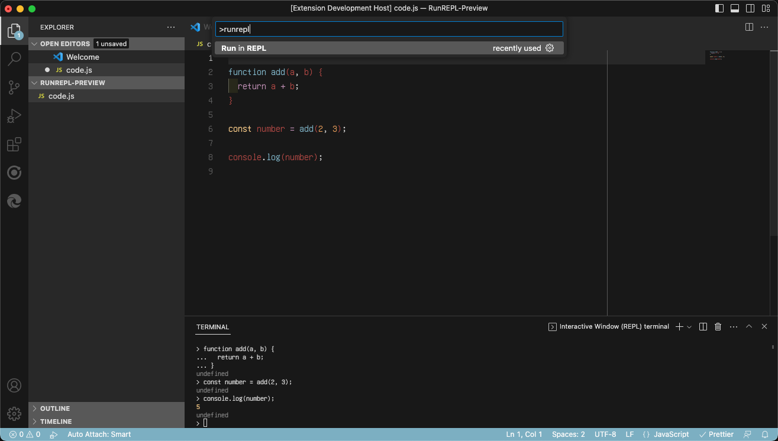Change UTF-8 encoding in status bar
This screenshot has width=778, height=441.
click(x=605, y=434)
